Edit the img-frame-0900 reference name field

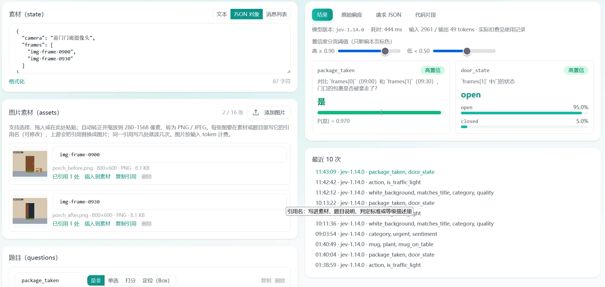pyautogui.click(x=170, y=155)
